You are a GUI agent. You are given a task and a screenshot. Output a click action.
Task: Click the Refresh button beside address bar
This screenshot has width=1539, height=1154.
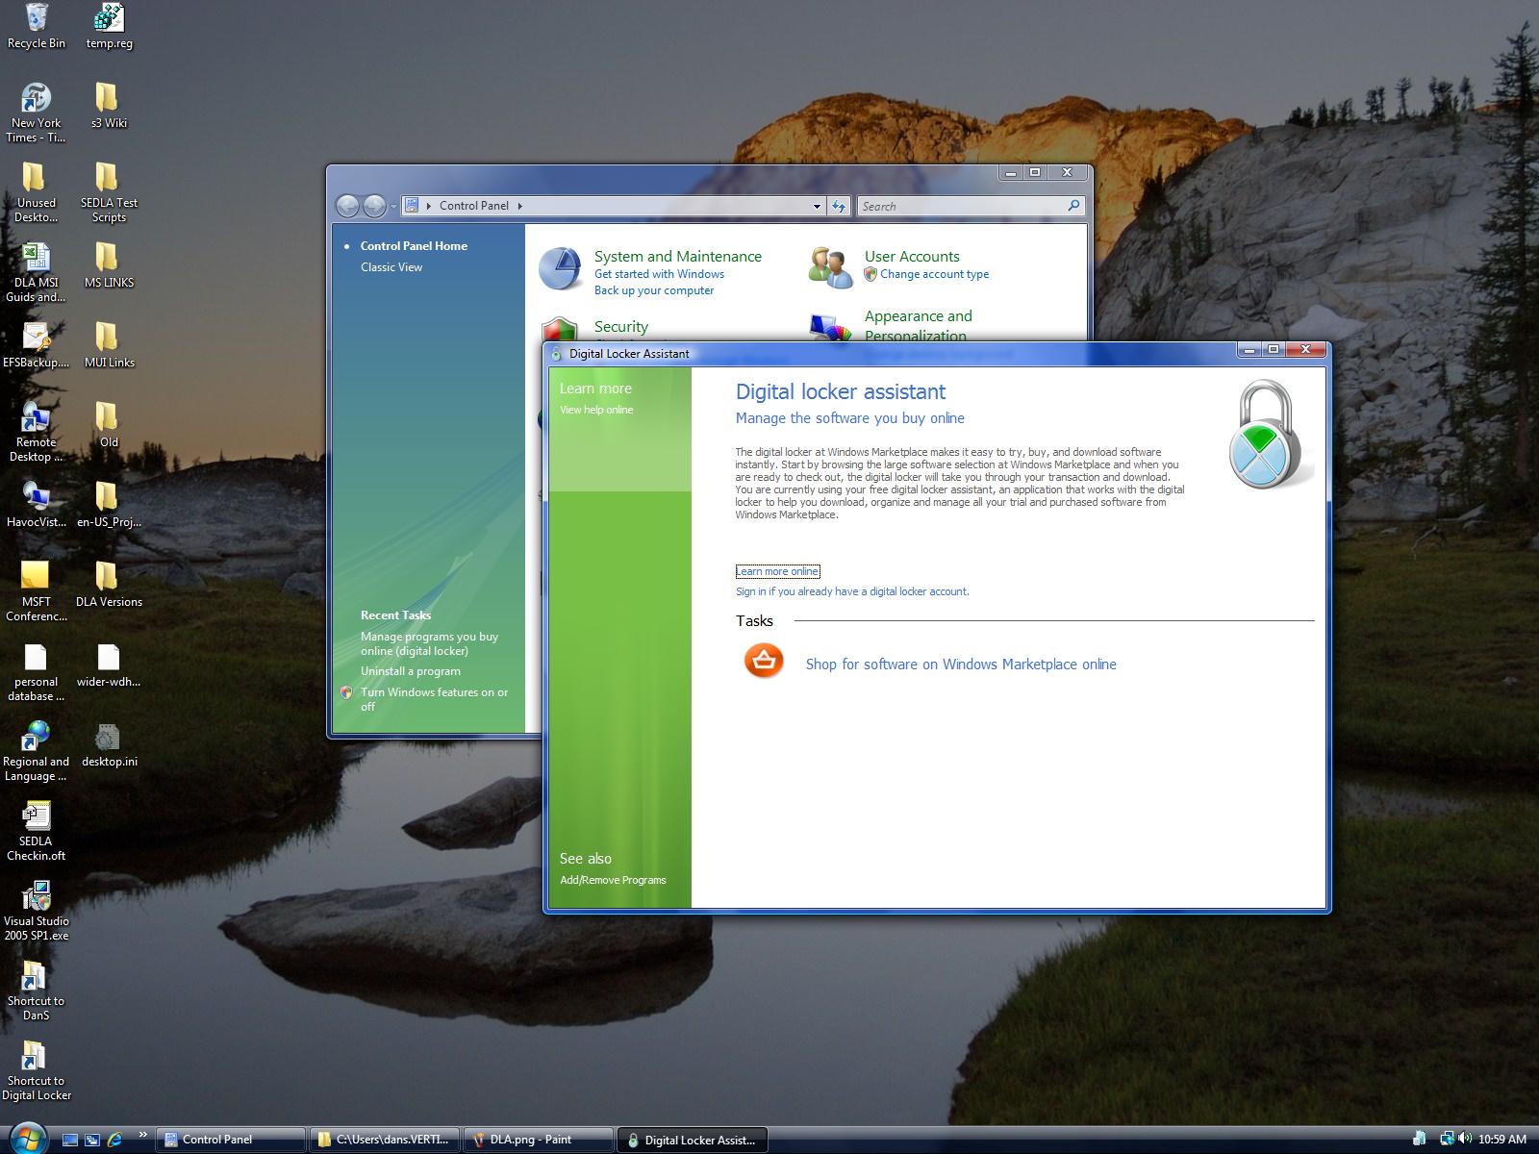(839, 206)
